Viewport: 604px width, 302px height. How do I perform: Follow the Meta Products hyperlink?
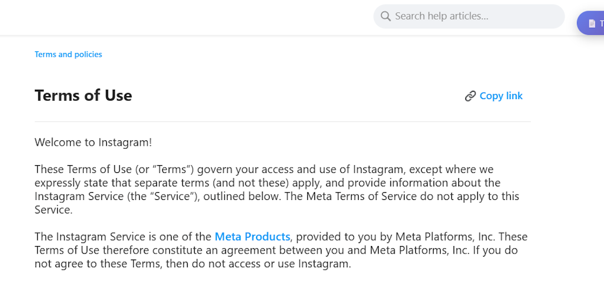click(x=252, y=237)
